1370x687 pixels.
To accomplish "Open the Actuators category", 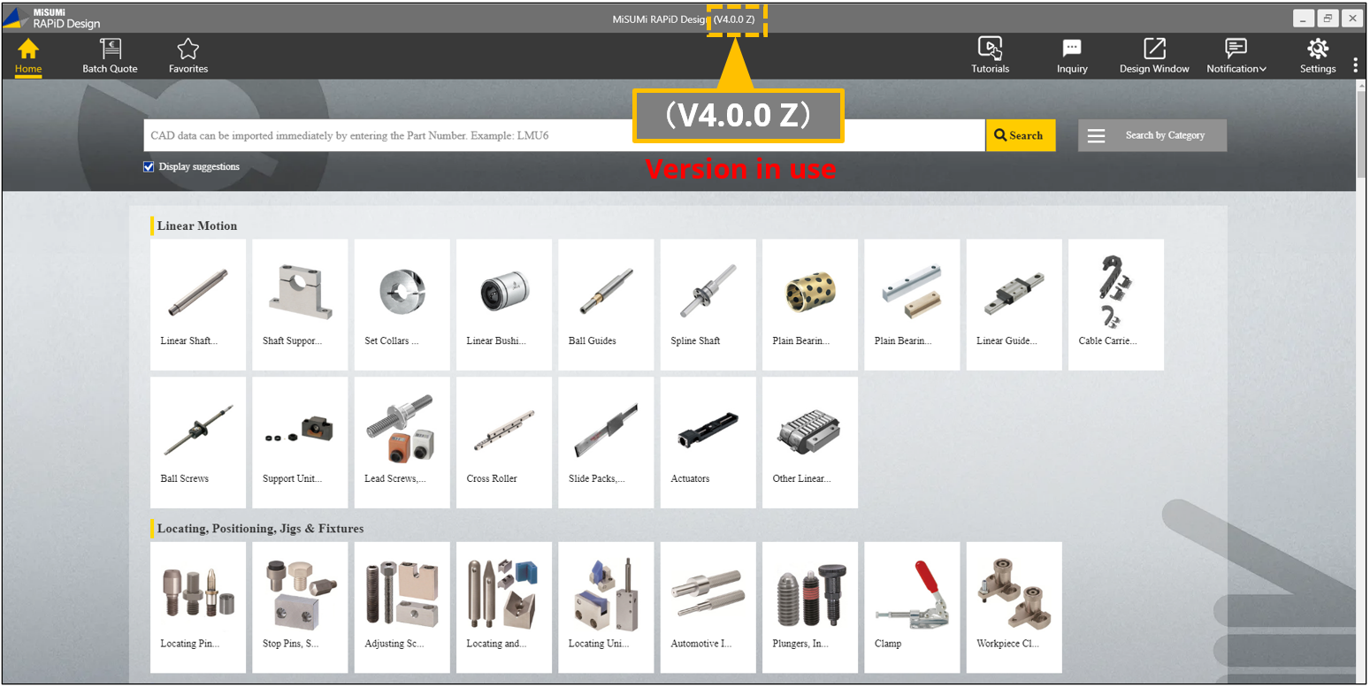I will coord(708,442).
